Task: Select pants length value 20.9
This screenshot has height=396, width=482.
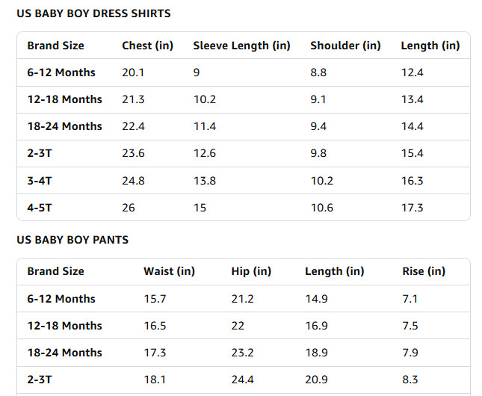Action: point(316,380)
